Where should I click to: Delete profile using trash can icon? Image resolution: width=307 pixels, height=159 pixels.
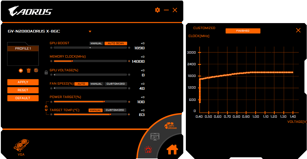pos(29,70)
